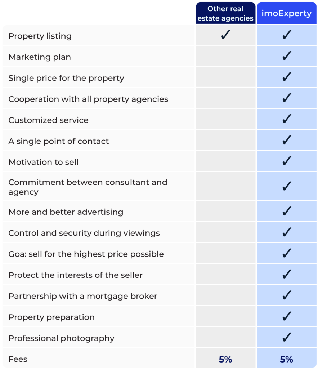Click the Customized service checkmark
The image size is (318, 369).
point(287,119)
